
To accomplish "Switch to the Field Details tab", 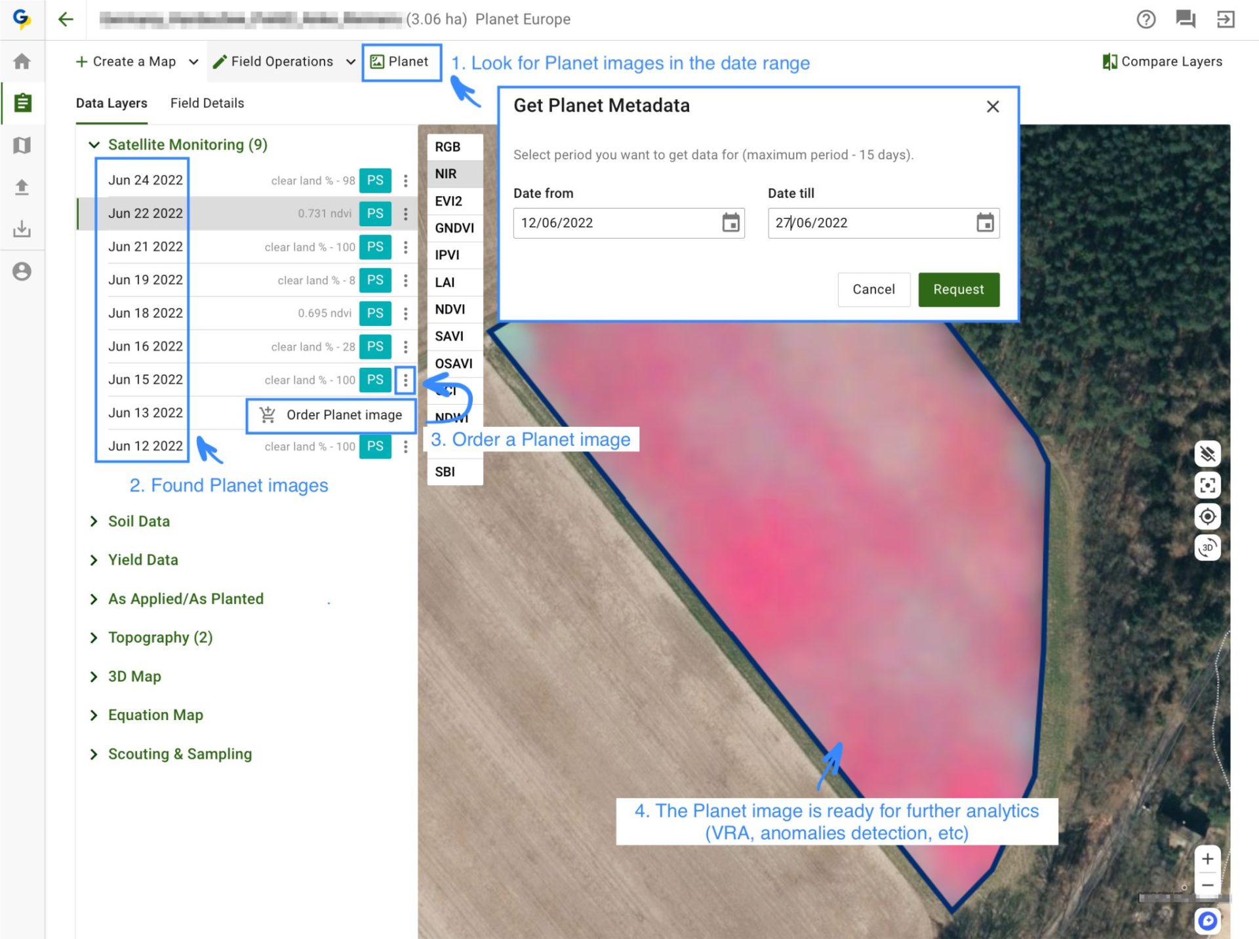I will click(207, 103).
